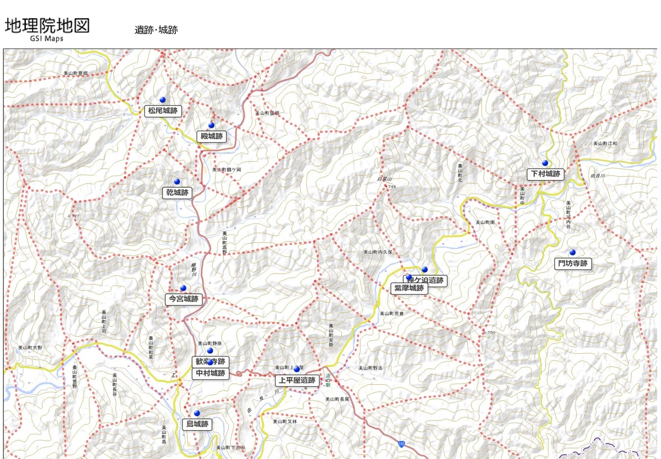Select the 棚野川 river name
Screen dimensions: 661x459
193,269
